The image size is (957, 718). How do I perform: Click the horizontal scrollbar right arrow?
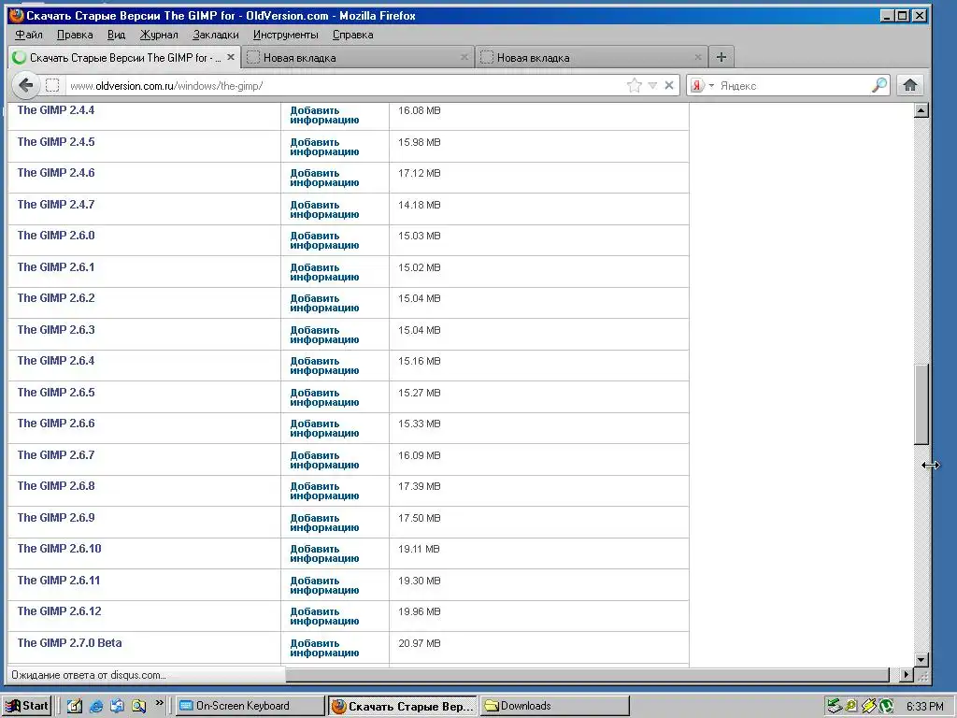click(x=907, y=675)
